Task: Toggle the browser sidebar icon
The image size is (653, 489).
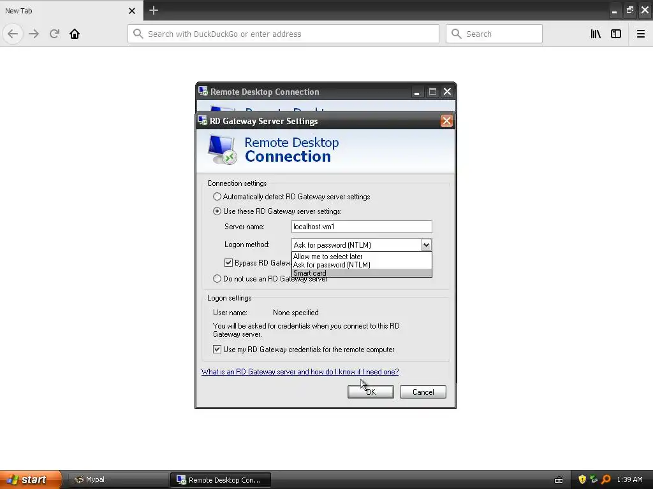Action: point(616,34)
